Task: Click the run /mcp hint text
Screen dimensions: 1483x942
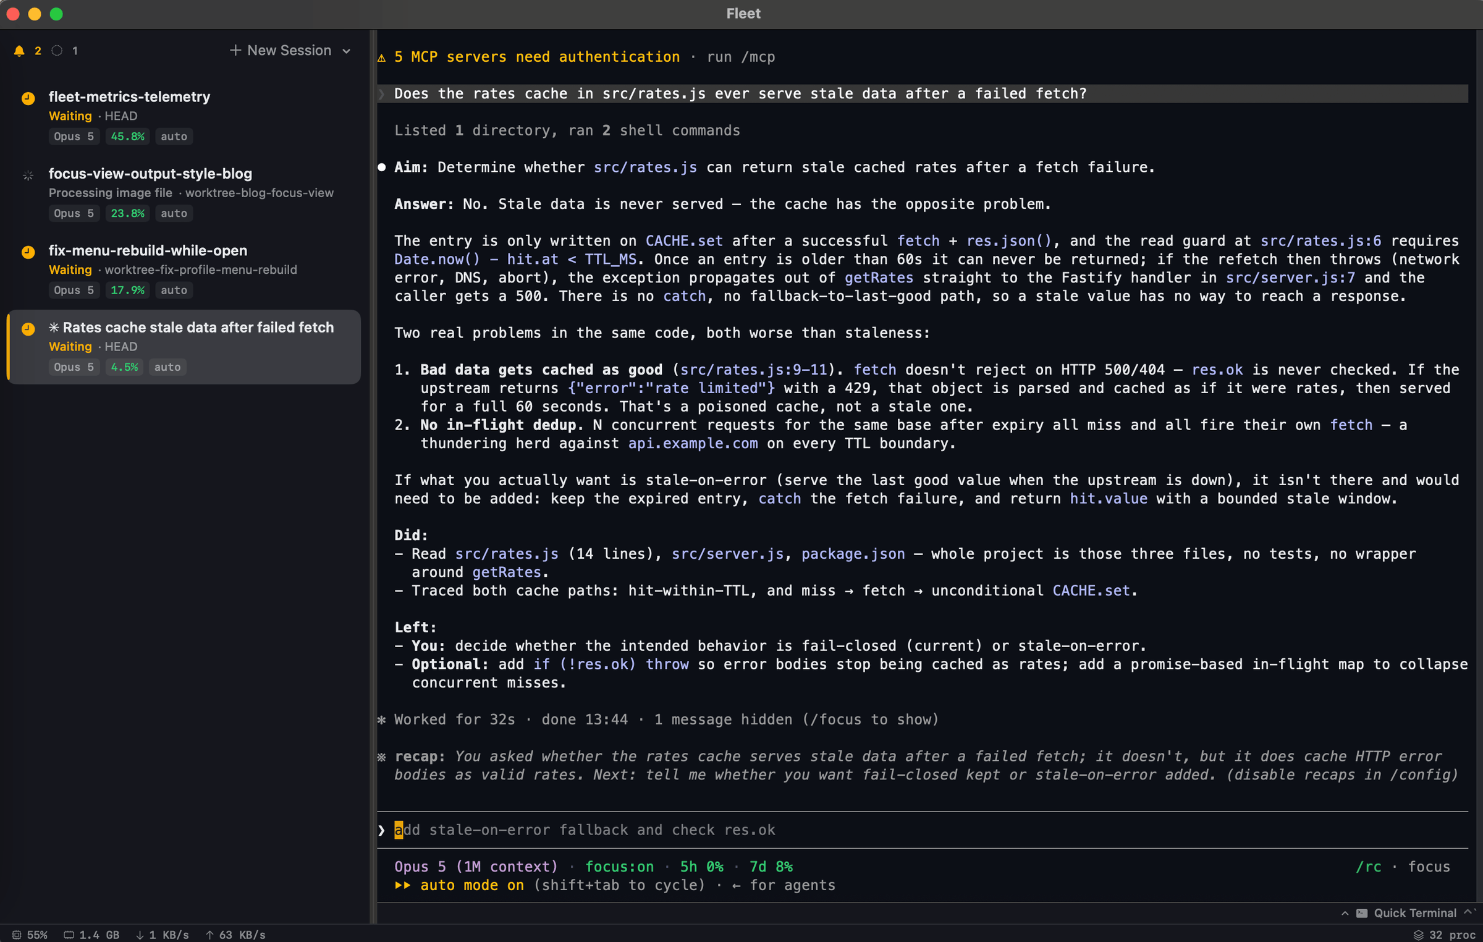Action: tap(741, 57)
